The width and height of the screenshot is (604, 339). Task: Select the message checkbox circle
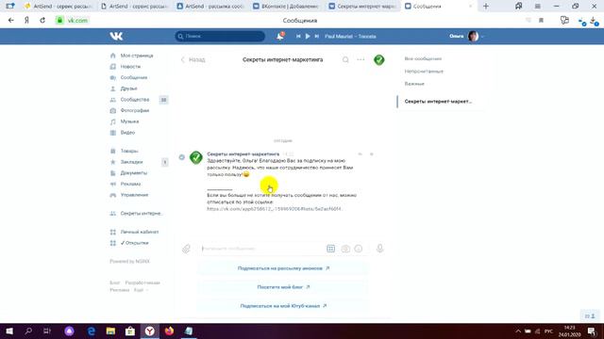[x=182, y=157]
